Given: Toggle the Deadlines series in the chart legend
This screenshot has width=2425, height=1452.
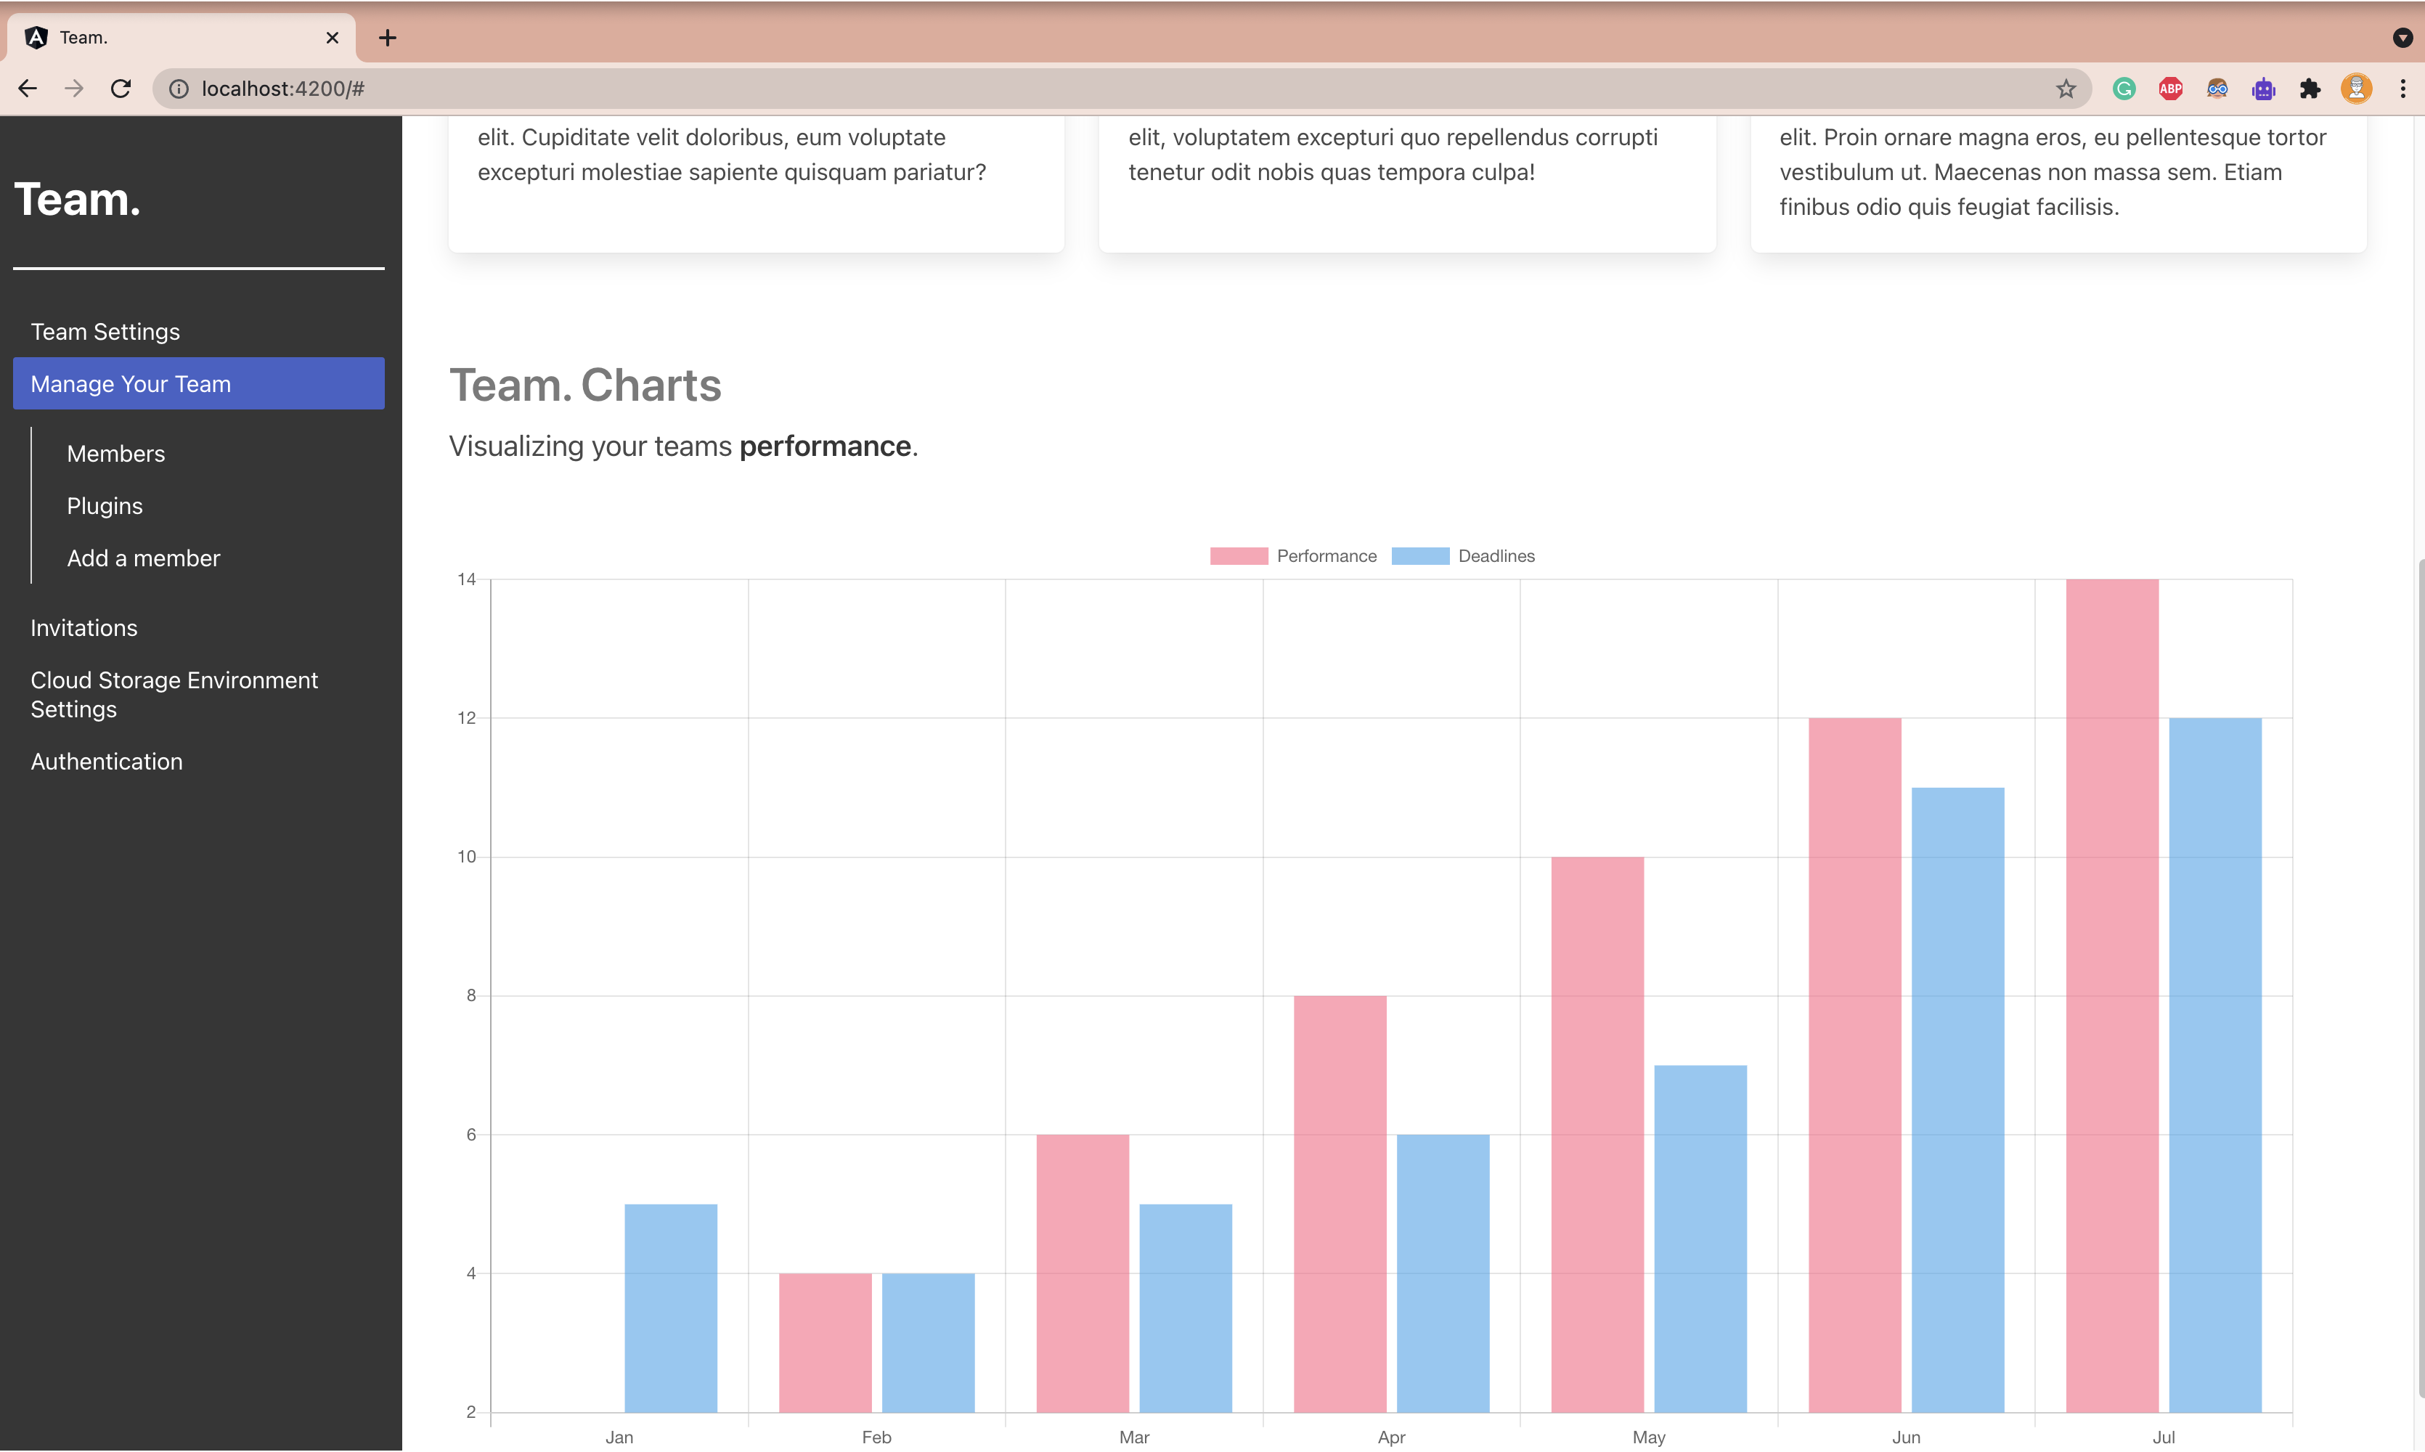Looking at the screenshot, I should point(1496,555).
